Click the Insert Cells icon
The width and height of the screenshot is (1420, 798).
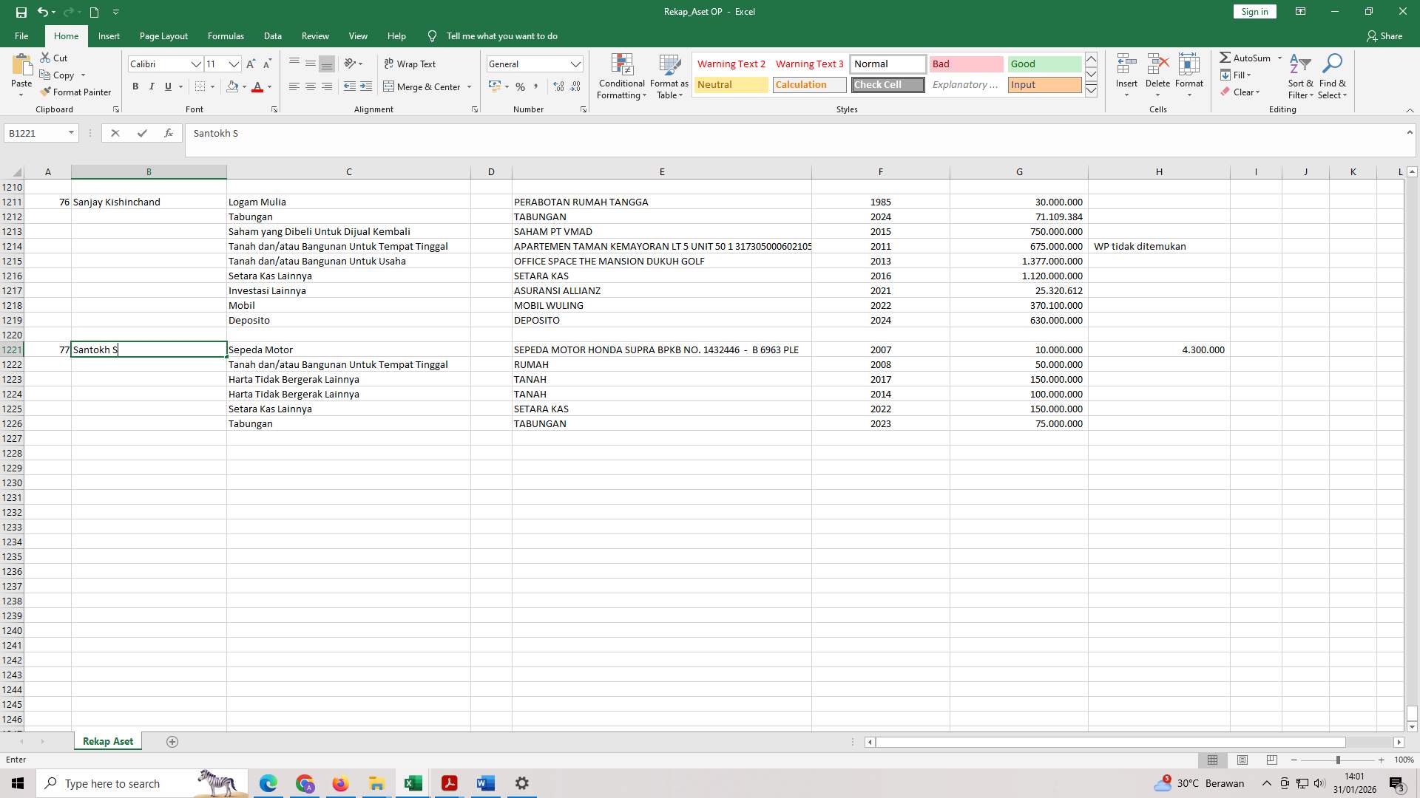[x=1126, y=70]
